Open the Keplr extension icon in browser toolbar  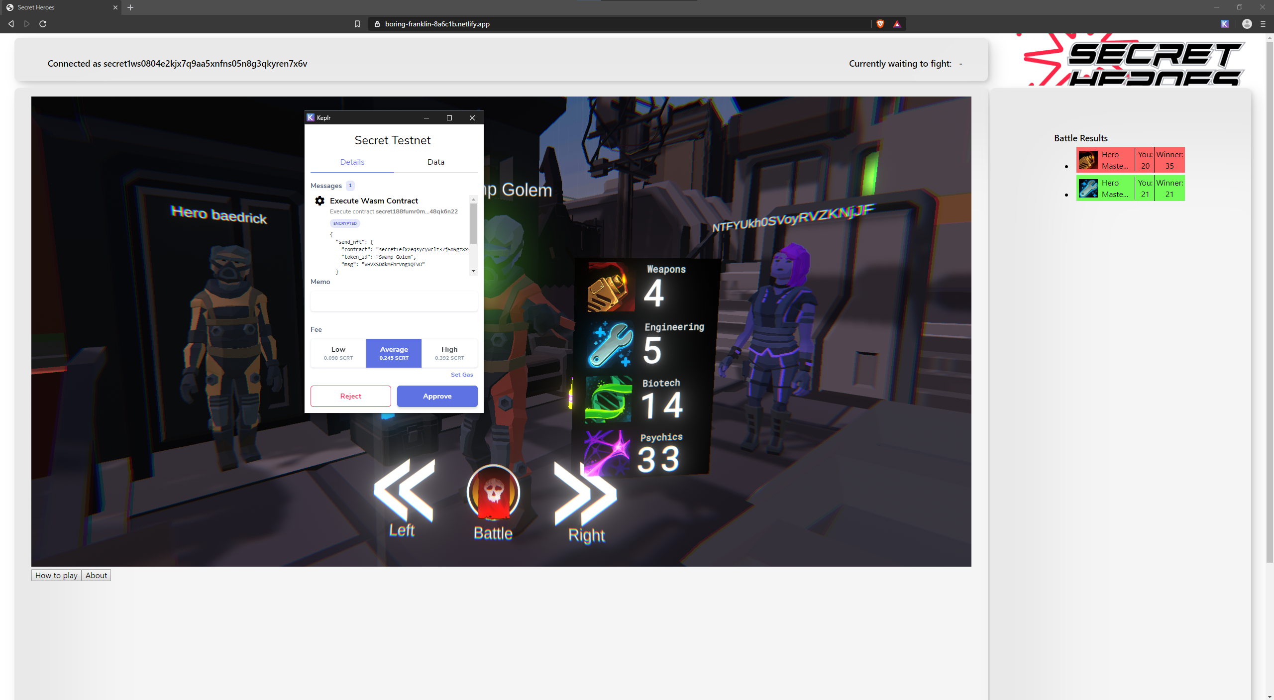[x=1225, y=24]
